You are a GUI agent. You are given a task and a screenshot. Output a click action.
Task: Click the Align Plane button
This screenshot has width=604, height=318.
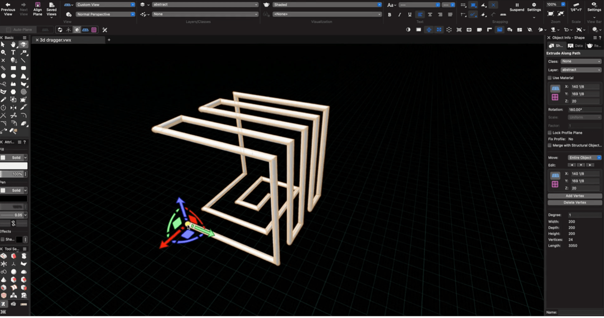coord(38,8)
